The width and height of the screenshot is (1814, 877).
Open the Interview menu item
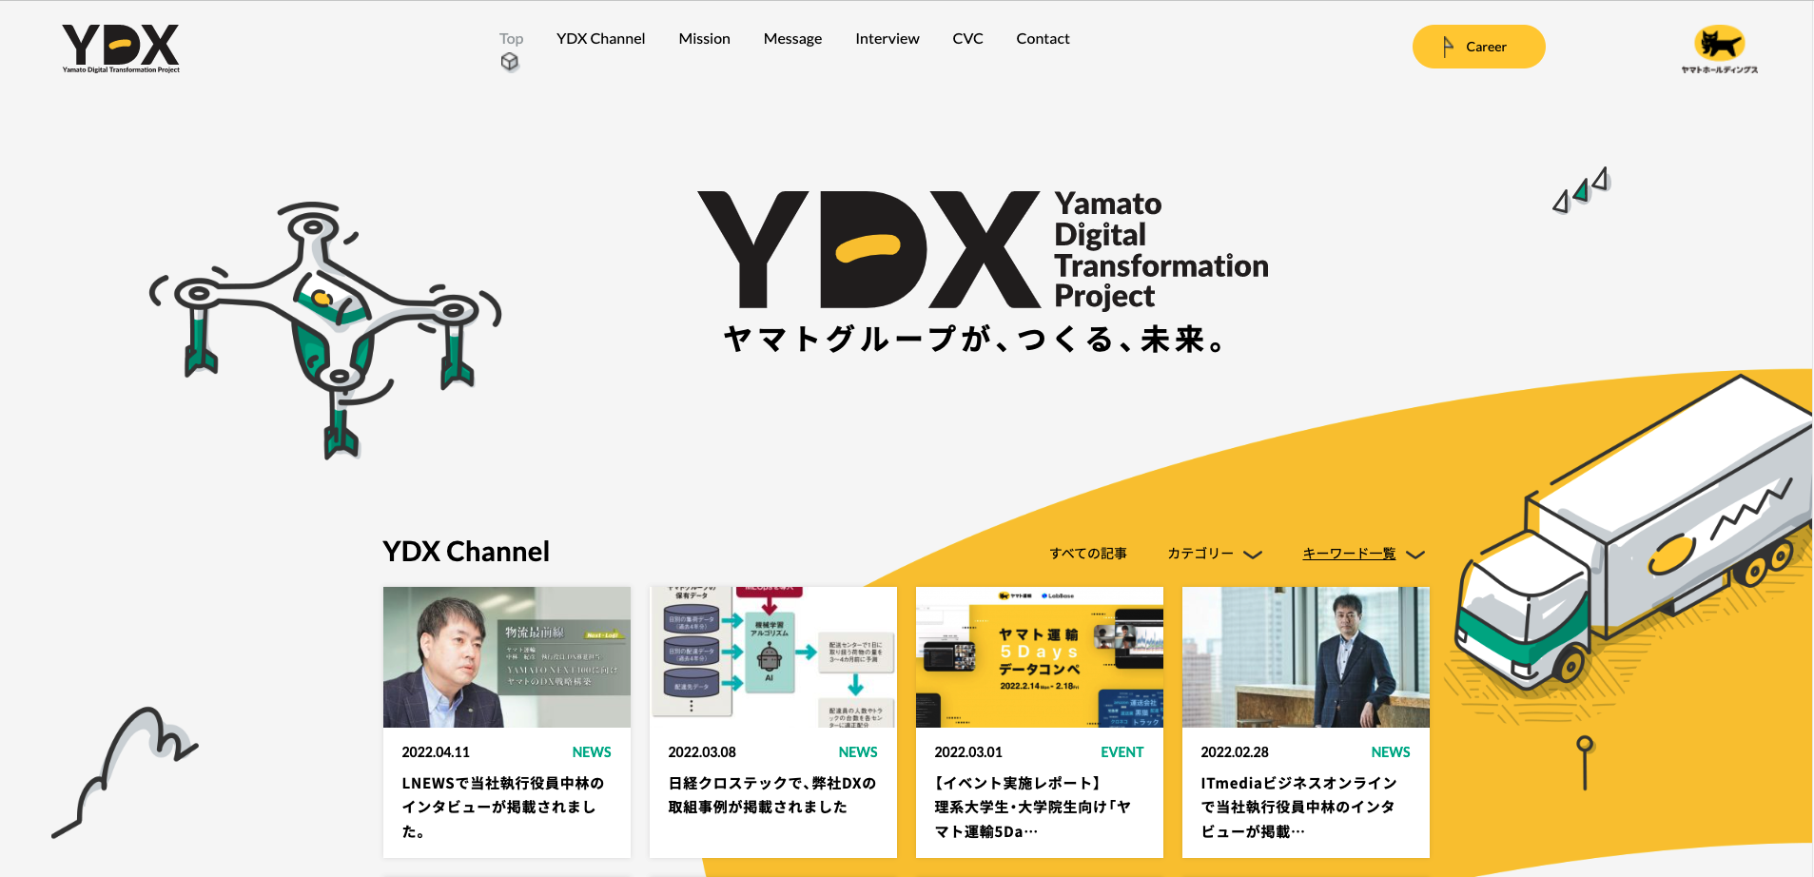tap(887, 39)
